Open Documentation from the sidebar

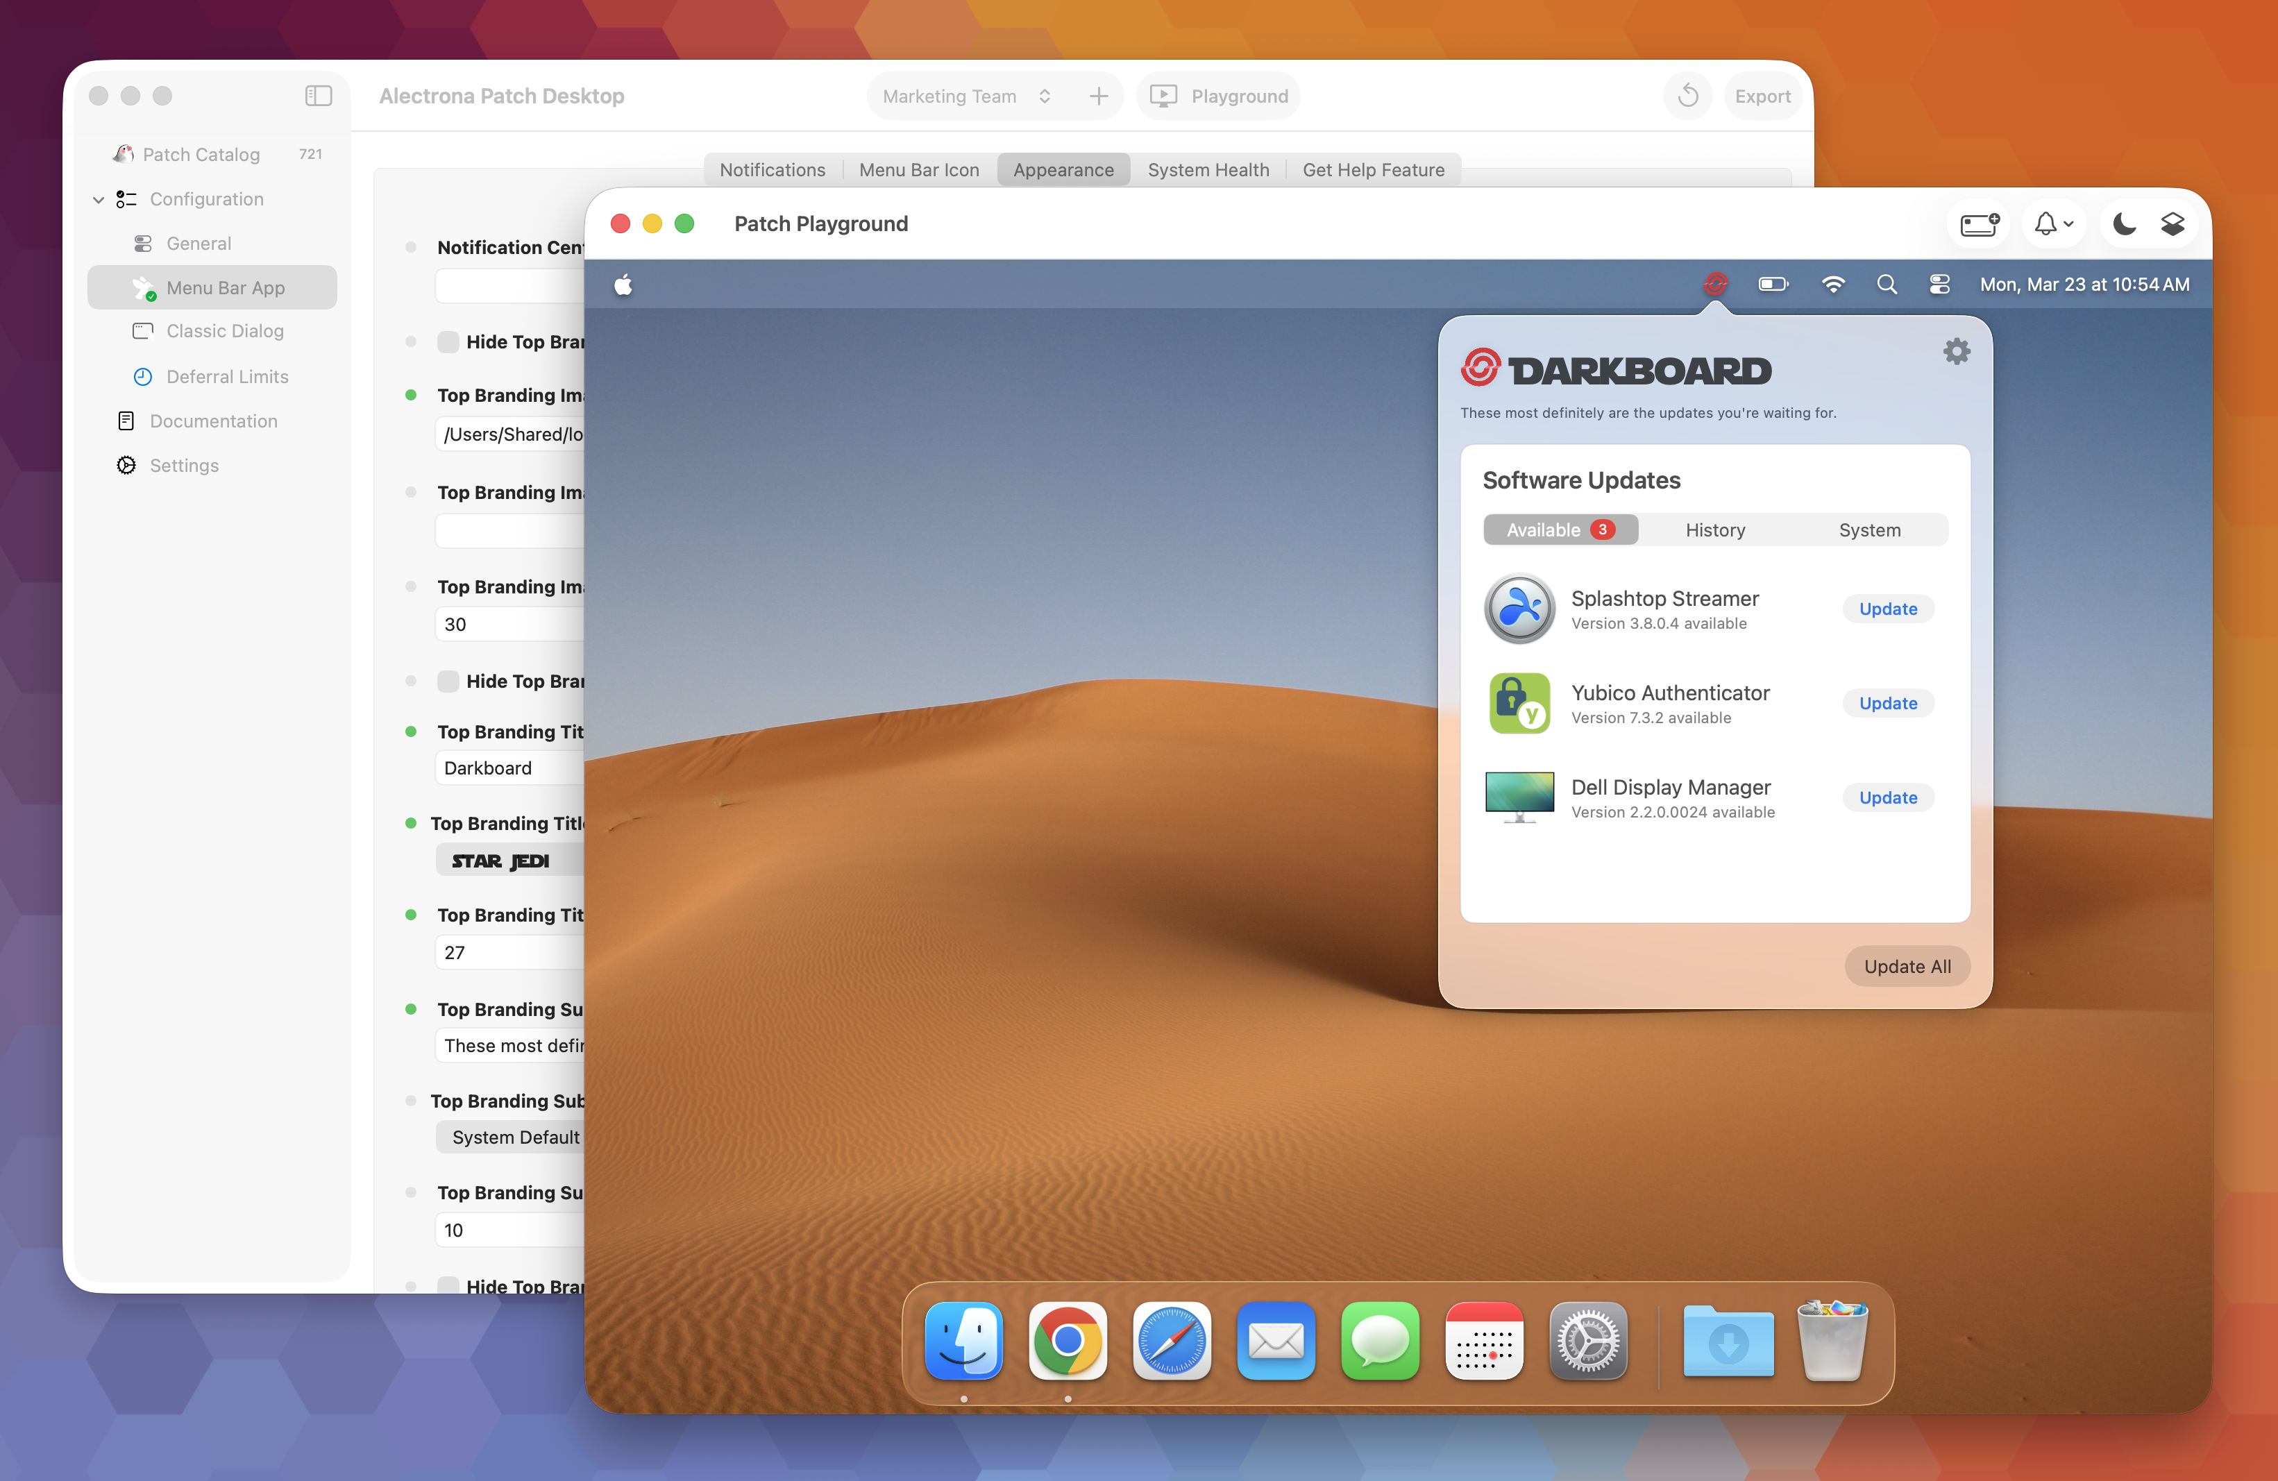[x=212, y=421]
